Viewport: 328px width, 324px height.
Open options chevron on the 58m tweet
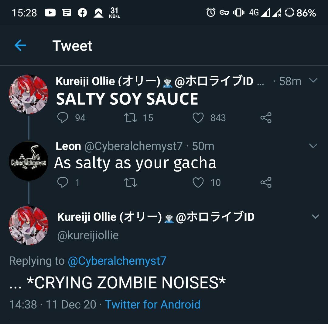coord(313,81)
